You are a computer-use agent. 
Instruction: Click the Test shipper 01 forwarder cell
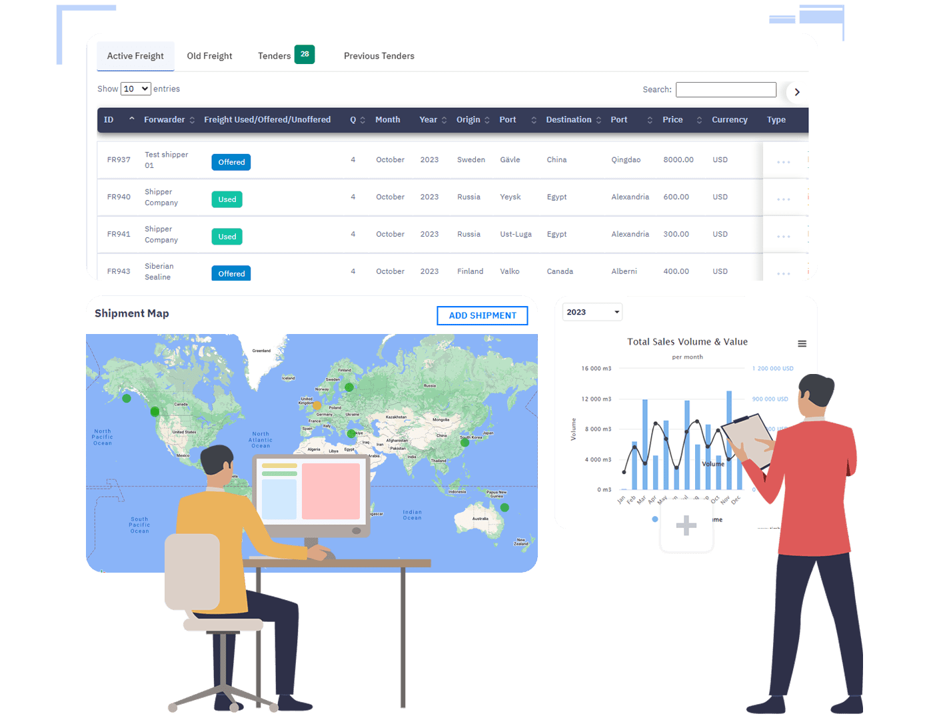point(167,160)
